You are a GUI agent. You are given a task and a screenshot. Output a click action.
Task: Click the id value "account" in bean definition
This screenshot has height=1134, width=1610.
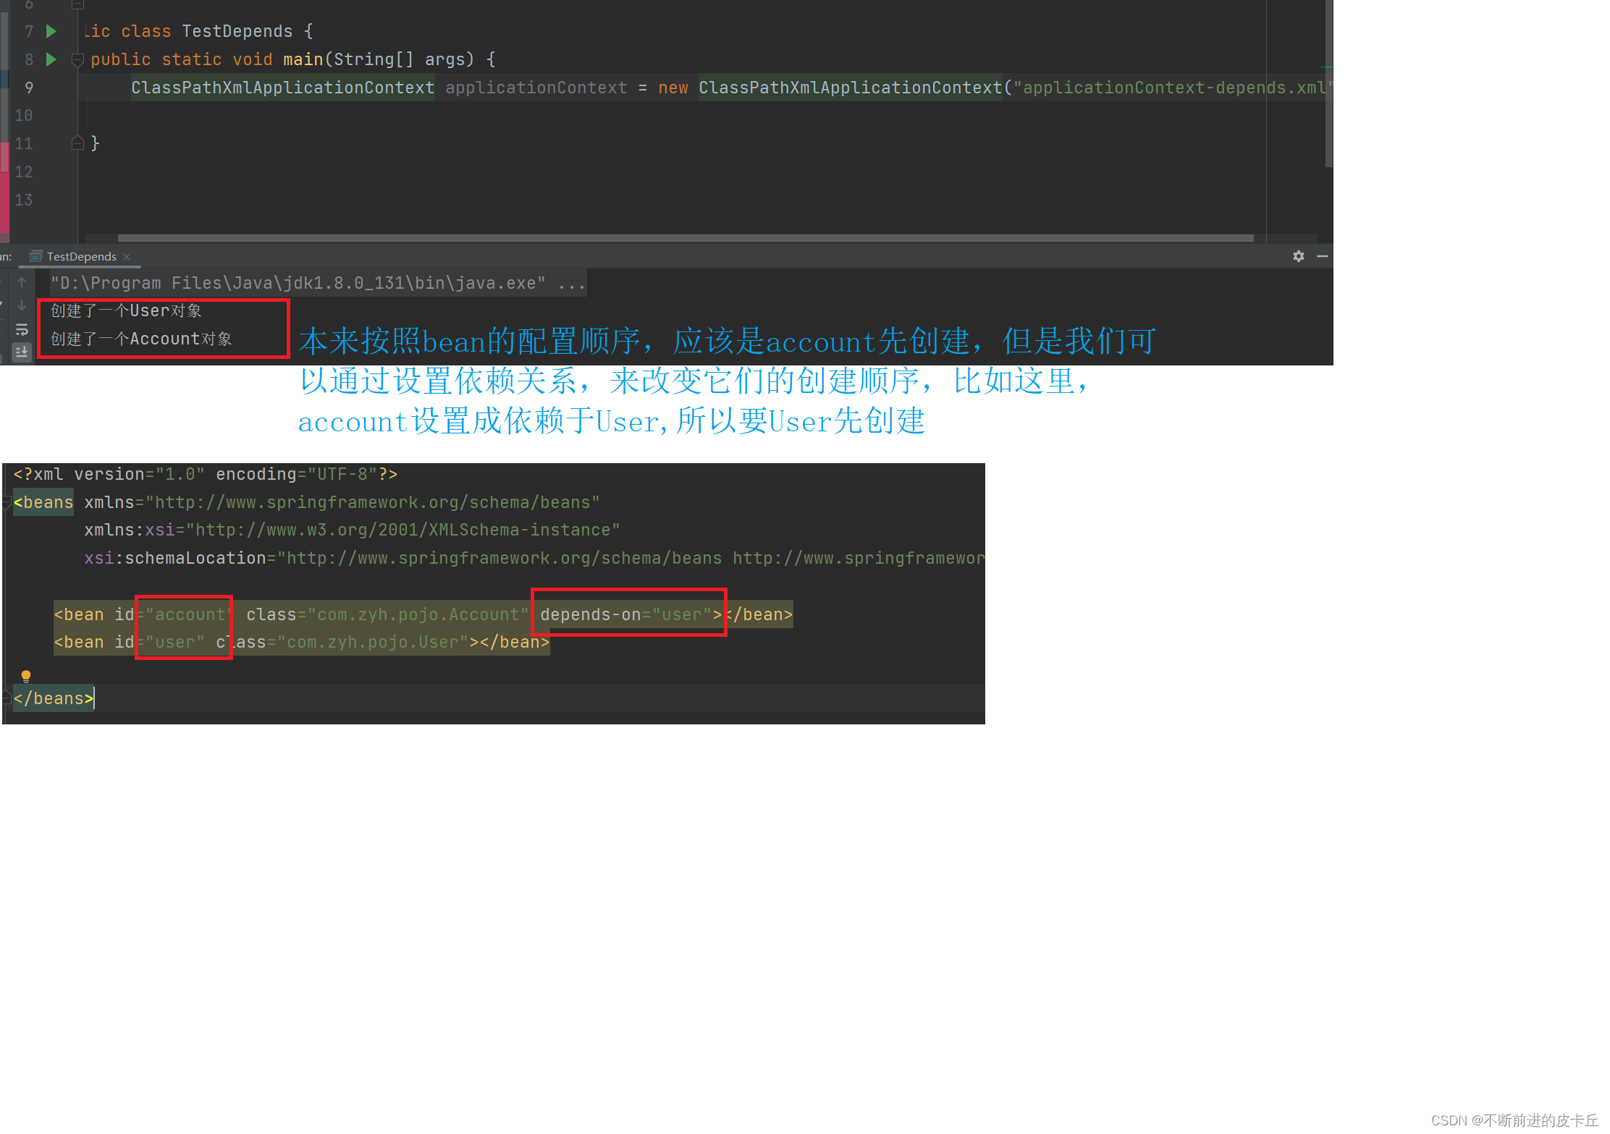point(190,614)
